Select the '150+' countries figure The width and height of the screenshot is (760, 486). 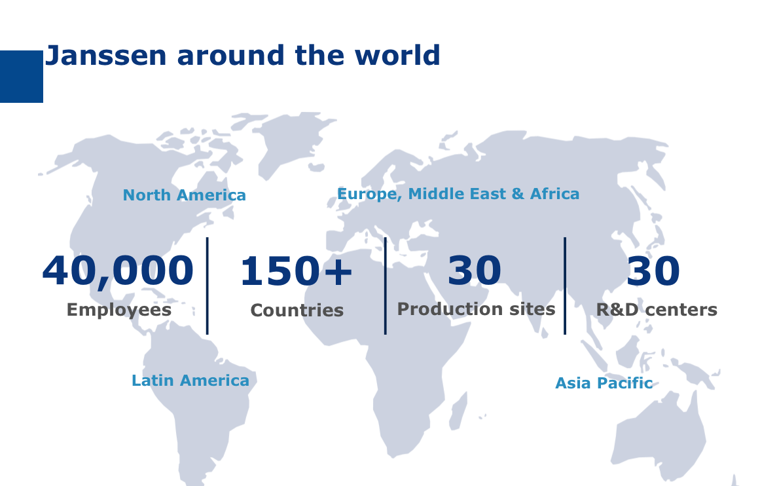pos(297,270)
